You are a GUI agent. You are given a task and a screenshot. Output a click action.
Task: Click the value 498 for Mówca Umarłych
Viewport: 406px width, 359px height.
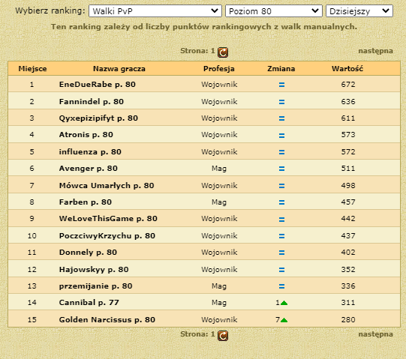[348, 185]
